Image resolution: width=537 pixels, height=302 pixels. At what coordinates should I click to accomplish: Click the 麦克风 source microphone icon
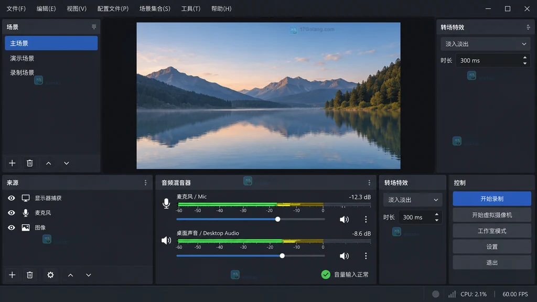[26, 213]
